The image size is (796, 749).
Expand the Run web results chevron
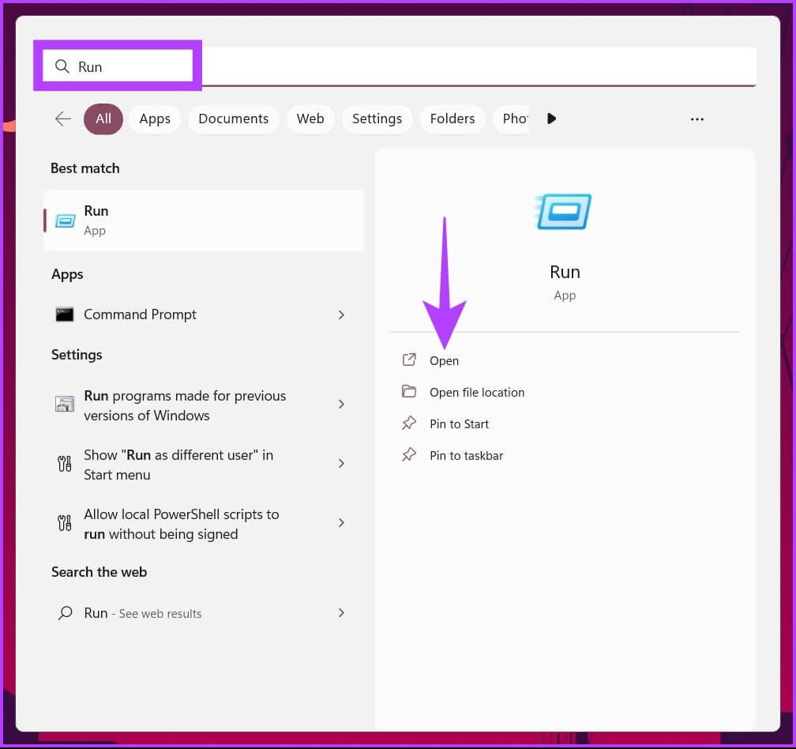[341, 613]
